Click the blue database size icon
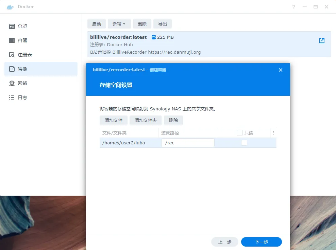This screenshot has height=250, width=336. pos(154,37)
